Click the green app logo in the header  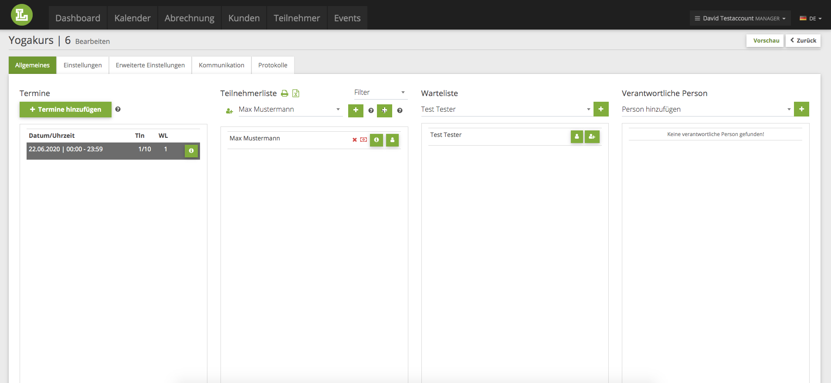[x=22, y=15]
